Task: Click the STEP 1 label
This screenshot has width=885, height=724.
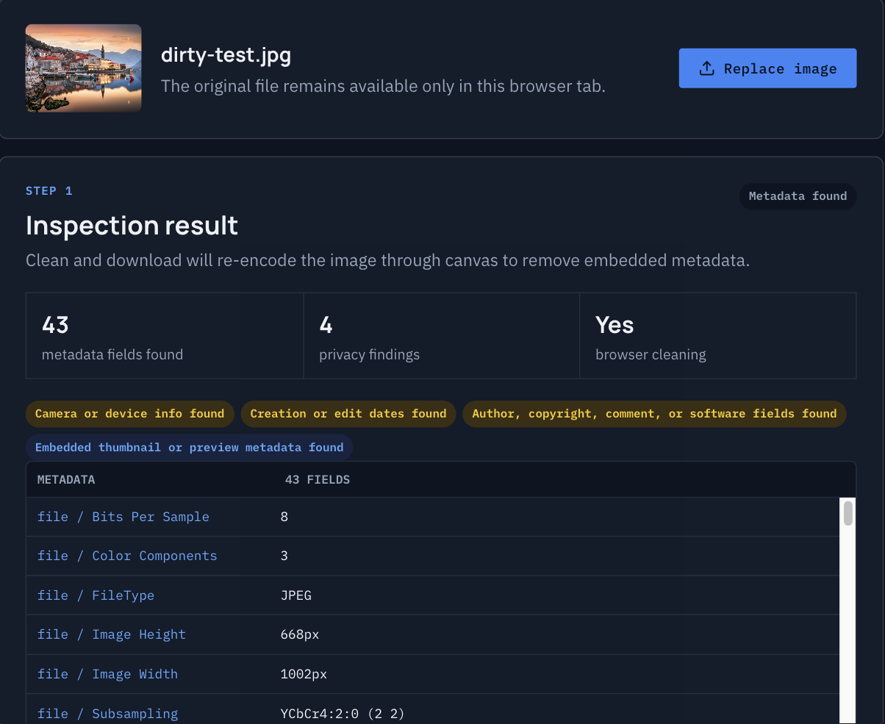Action: pos(49,191)
